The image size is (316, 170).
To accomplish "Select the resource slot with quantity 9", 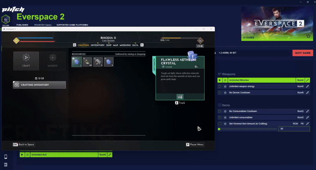I will (98, 62).
